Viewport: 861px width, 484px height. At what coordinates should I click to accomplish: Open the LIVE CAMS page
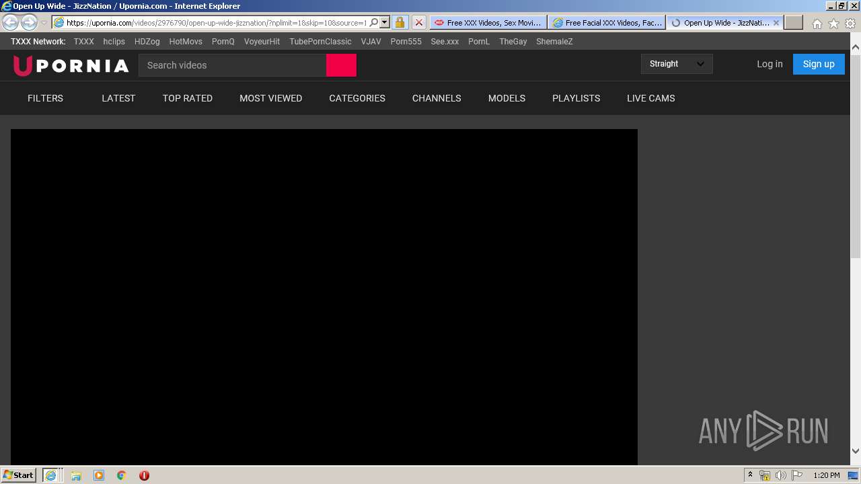pyautogui.click(x=650, y=98)
